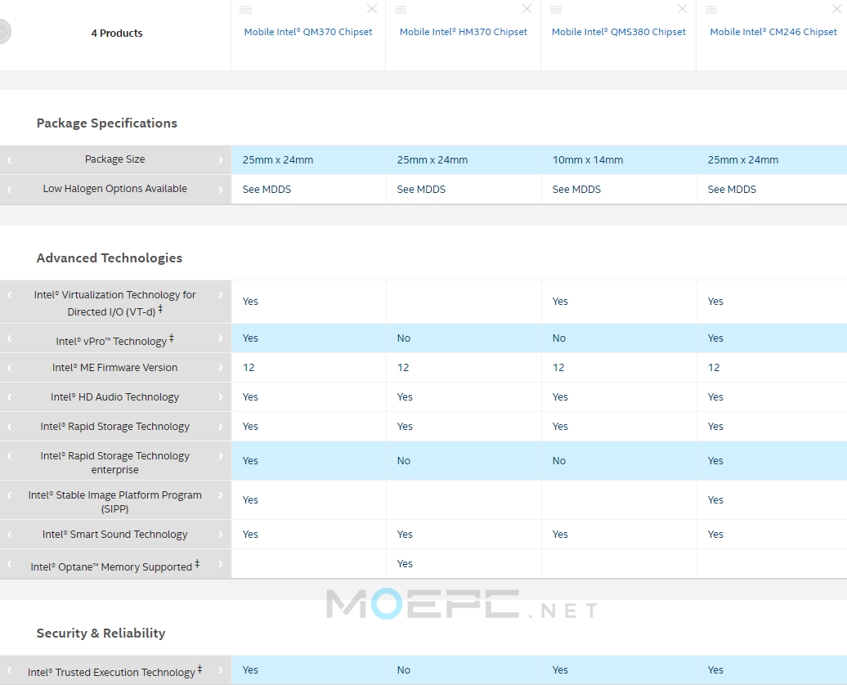This screenshot has height=685, width=847.
Task: Click left chevron on HD Audio Technology row
Action: pos(9,397)
